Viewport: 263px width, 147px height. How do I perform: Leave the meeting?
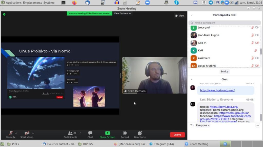177,135
